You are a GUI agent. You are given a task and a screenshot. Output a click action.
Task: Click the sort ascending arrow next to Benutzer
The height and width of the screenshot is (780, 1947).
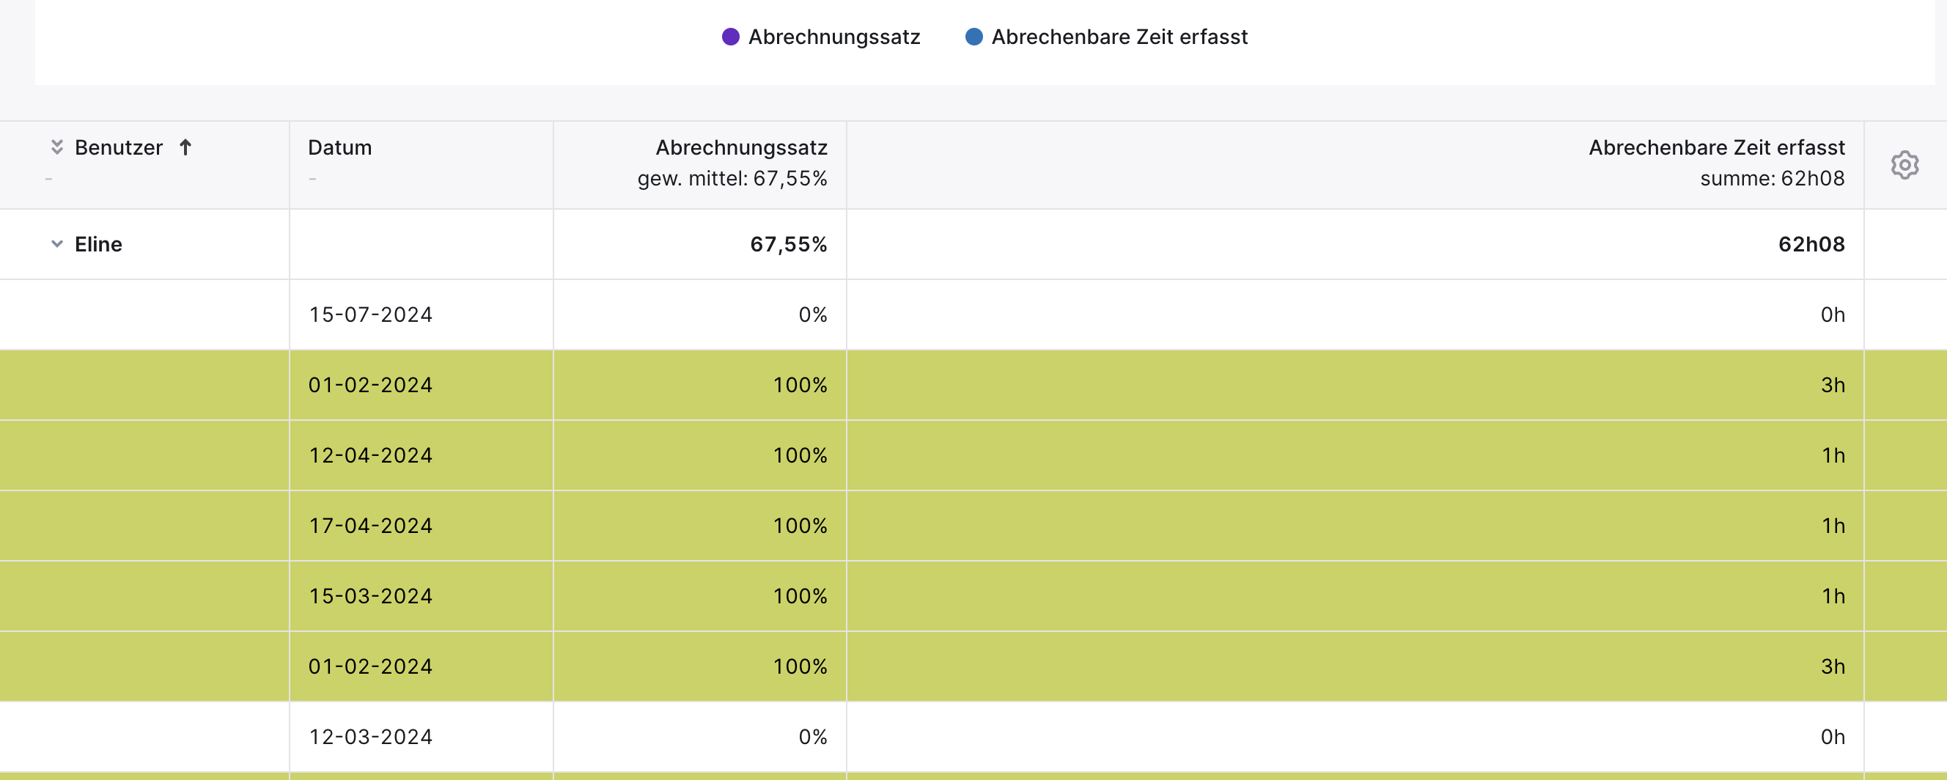click(185, 147)
